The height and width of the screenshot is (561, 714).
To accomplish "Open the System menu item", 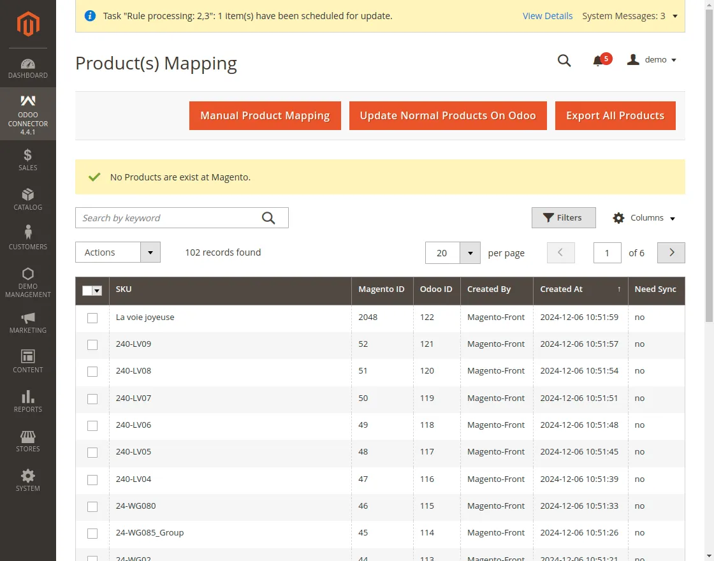I will pos(28,479).
